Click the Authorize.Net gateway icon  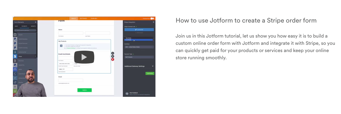pyautogui.click(x=15, y=52)
